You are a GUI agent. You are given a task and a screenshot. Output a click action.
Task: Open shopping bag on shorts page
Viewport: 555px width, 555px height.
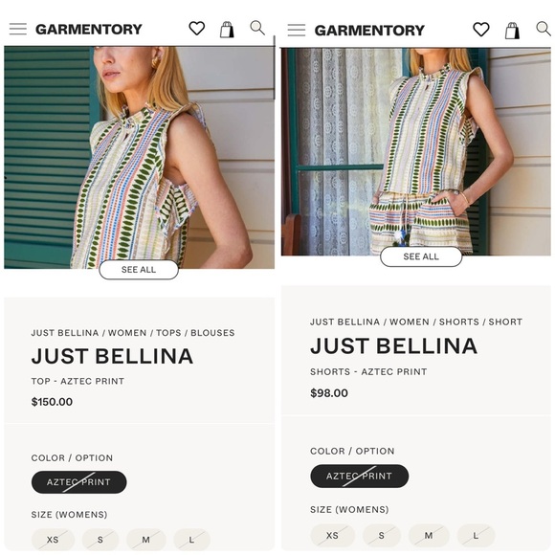pos(512,31)
